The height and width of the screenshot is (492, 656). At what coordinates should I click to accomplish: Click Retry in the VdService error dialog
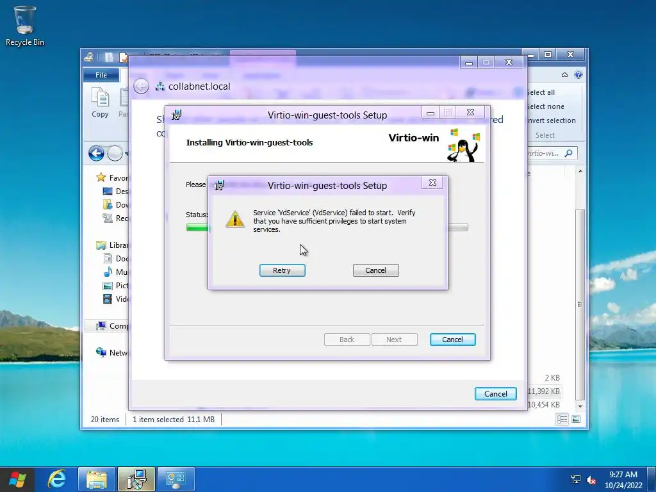(282, 270)
